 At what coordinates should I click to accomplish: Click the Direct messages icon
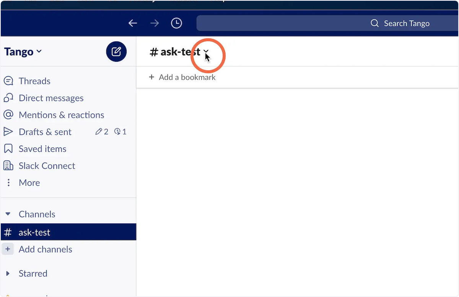coord(8,98)
